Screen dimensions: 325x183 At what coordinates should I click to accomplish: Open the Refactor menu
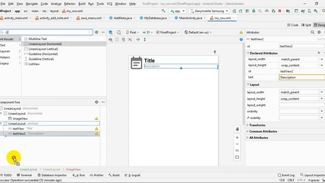[x=70, y=4]
